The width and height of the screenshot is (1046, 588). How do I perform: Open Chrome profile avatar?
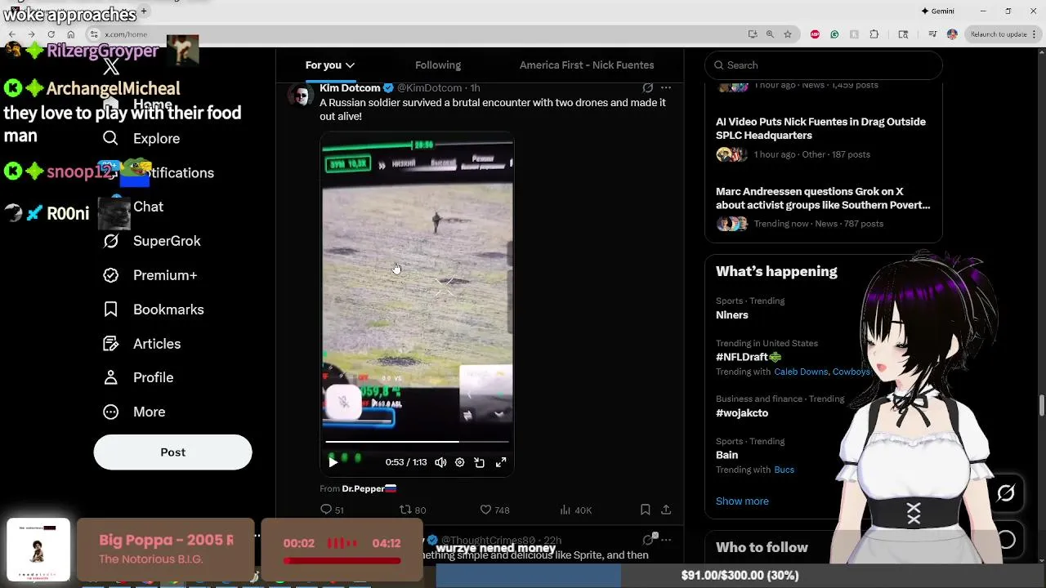(x=952, y=34)
